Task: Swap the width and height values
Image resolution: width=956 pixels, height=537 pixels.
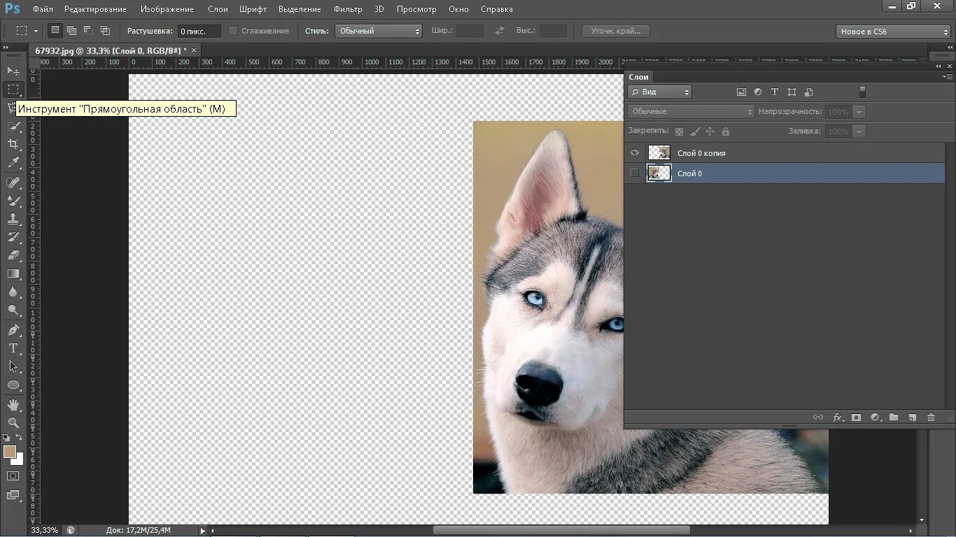Action: coord(500,31)
